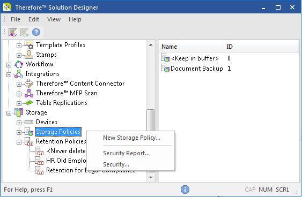Image resolution: width=302 pixels, height=197 pixels.
Task: Click the Table Replications green arrows icon
Action: (29, 103)
